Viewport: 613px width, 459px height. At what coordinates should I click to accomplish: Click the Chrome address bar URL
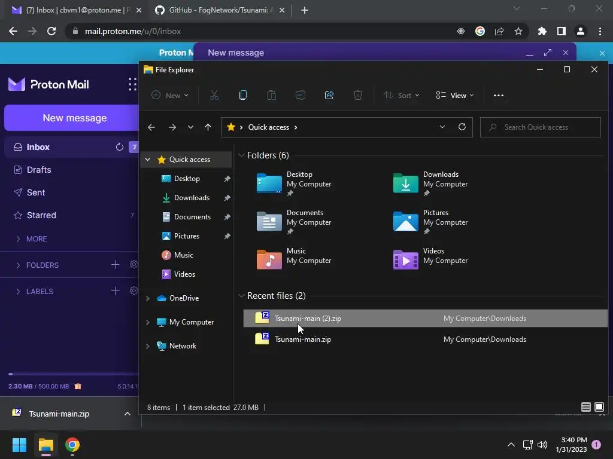(133, 31)
